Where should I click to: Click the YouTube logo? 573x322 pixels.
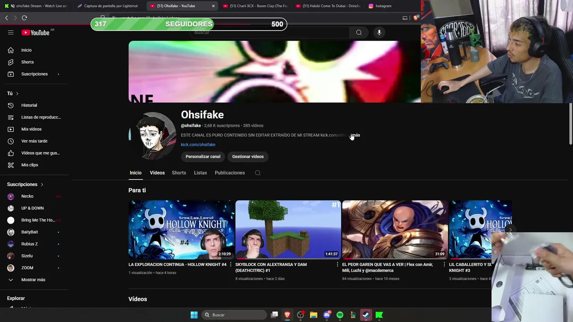point(35,32)
